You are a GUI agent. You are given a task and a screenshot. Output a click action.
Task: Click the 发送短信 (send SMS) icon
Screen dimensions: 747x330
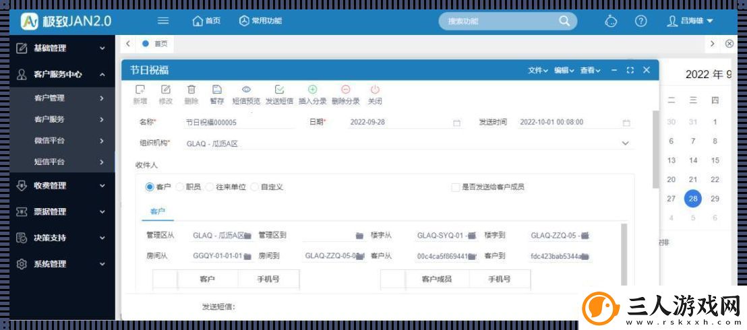(280, 90)
